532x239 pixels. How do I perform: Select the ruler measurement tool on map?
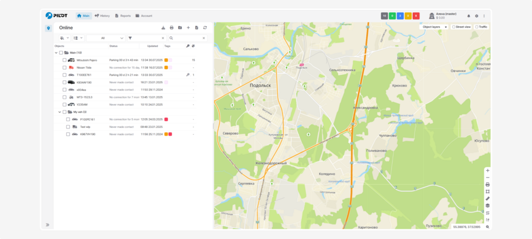(x=487, y=198)
